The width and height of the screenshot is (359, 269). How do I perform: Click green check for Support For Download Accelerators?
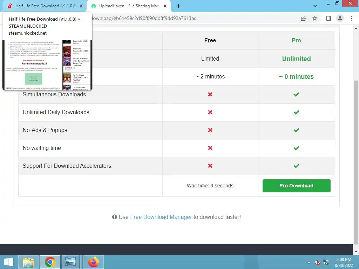coord(296,166)
